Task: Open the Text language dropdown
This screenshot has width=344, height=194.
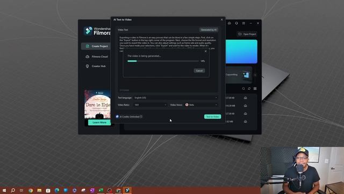Action: point(176,98)
